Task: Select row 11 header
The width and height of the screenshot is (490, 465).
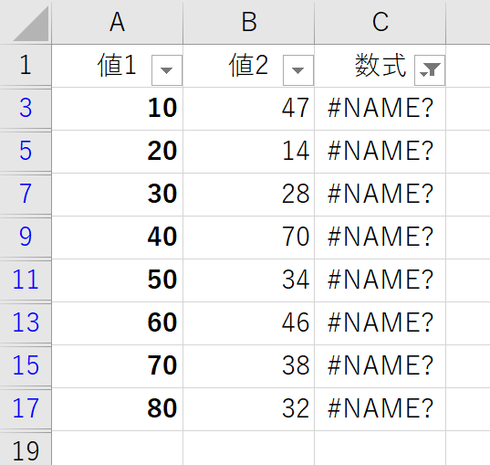Action: (26, 280)
